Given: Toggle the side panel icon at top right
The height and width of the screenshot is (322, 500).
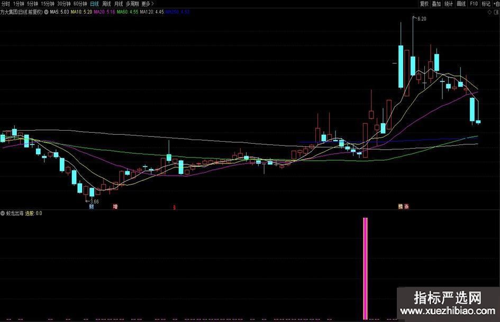Looking at the screenshot, I should pyautogui.click(x=496, y=12).
